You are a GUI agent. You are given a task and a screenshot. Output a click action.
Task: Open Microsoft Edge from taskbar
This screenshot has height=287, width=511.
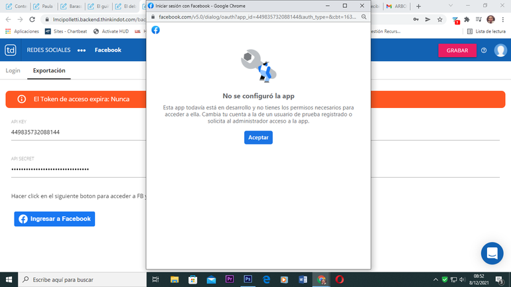(266, 280)
